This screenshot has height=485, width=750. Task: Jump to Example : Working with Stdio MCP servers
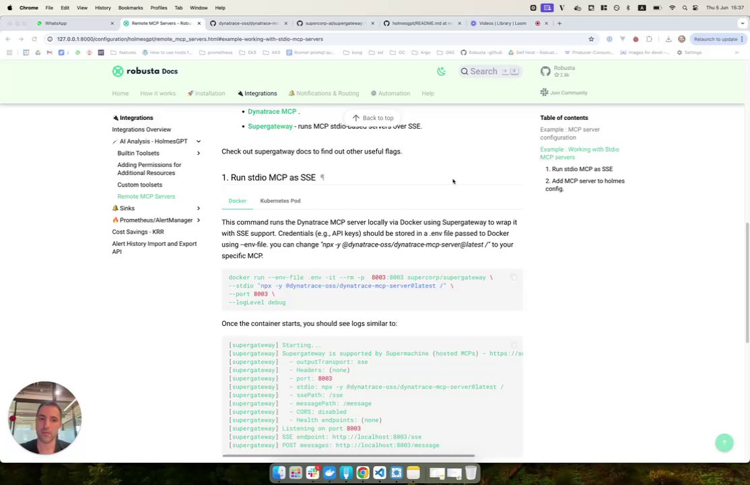pos(579,153)
